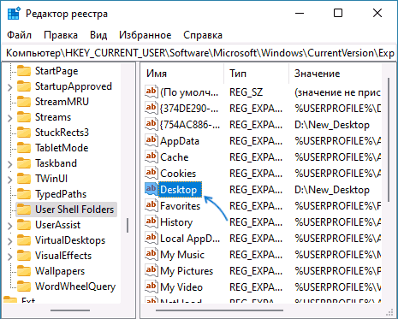
Task: Expand the Streams key
Action: pos(10,118)
